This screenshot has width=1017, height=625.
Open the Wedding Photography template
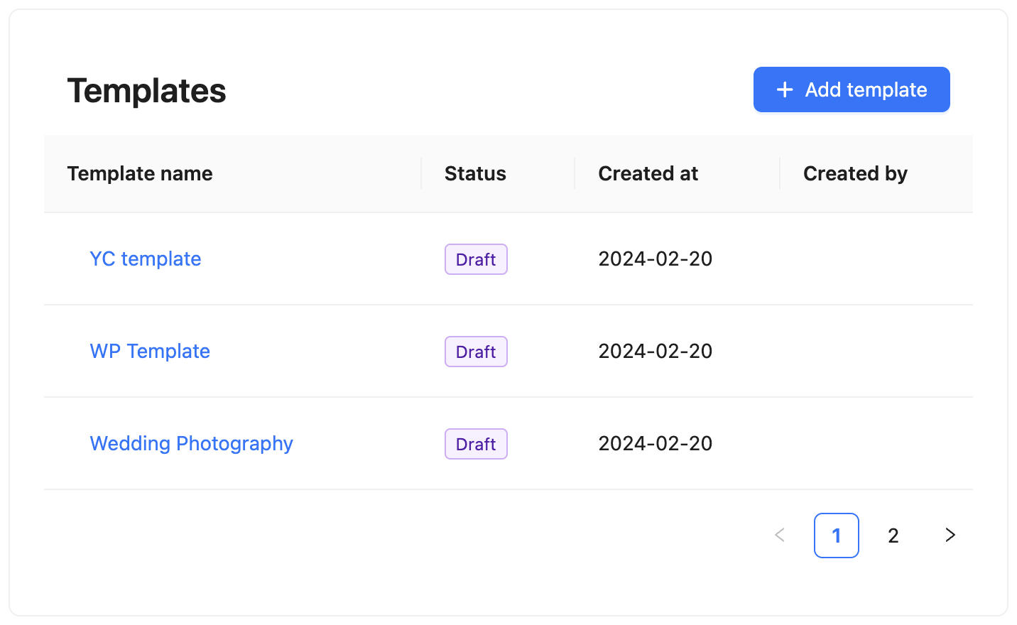[191, 443]
